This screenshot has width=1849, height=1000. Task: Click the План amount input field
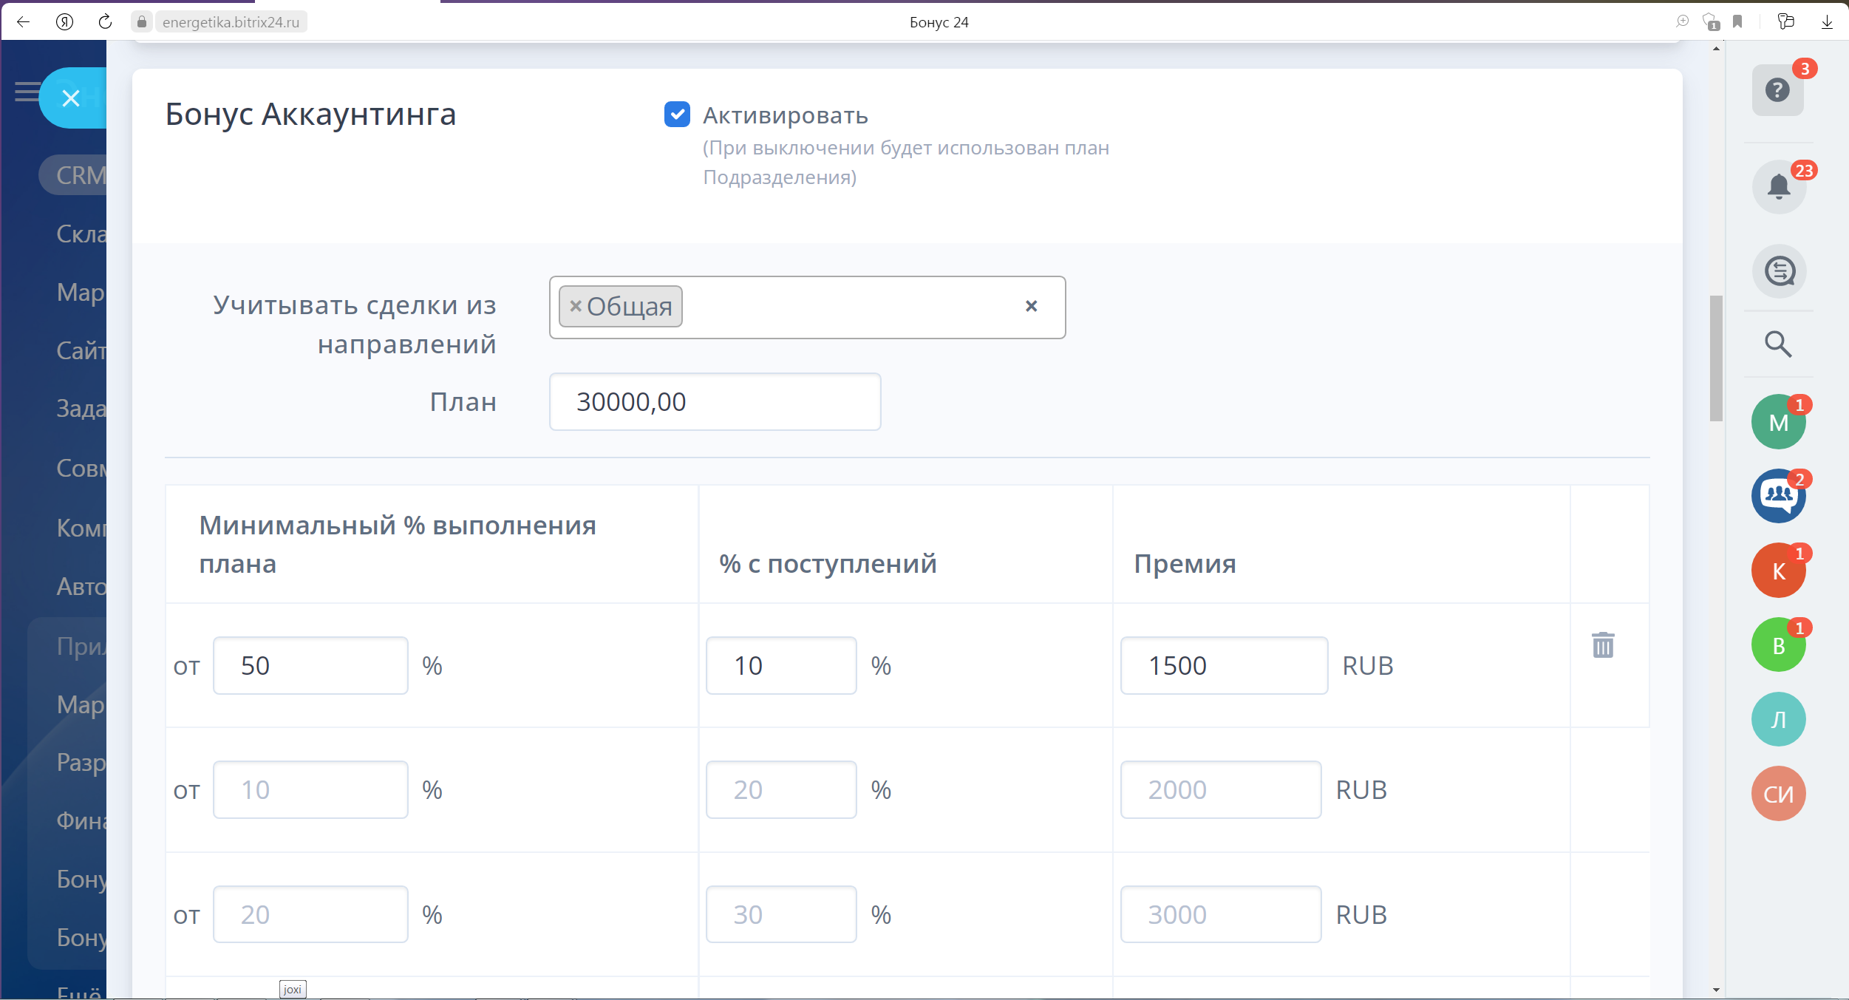click(x=714, y=402)
